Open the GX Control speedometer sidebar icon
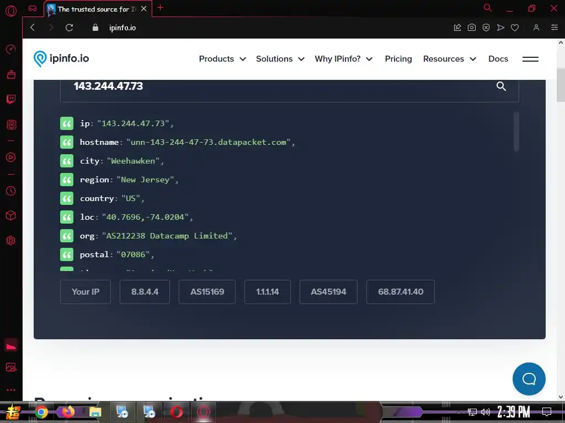The image size is (565, 423). 11,49
